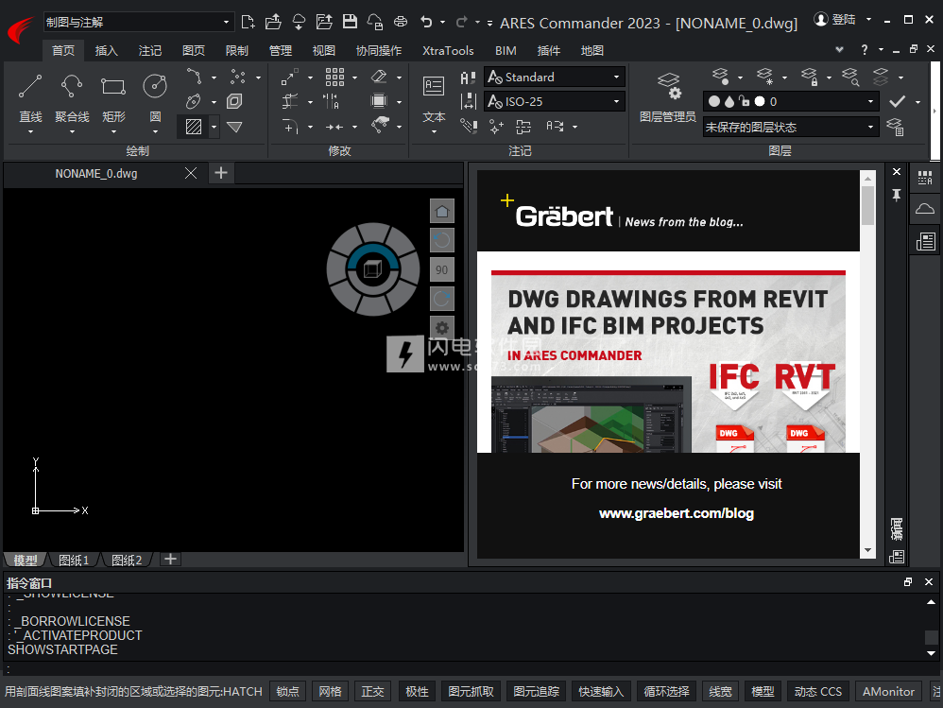Click the news page icon in right sidebar

[925, 242]
